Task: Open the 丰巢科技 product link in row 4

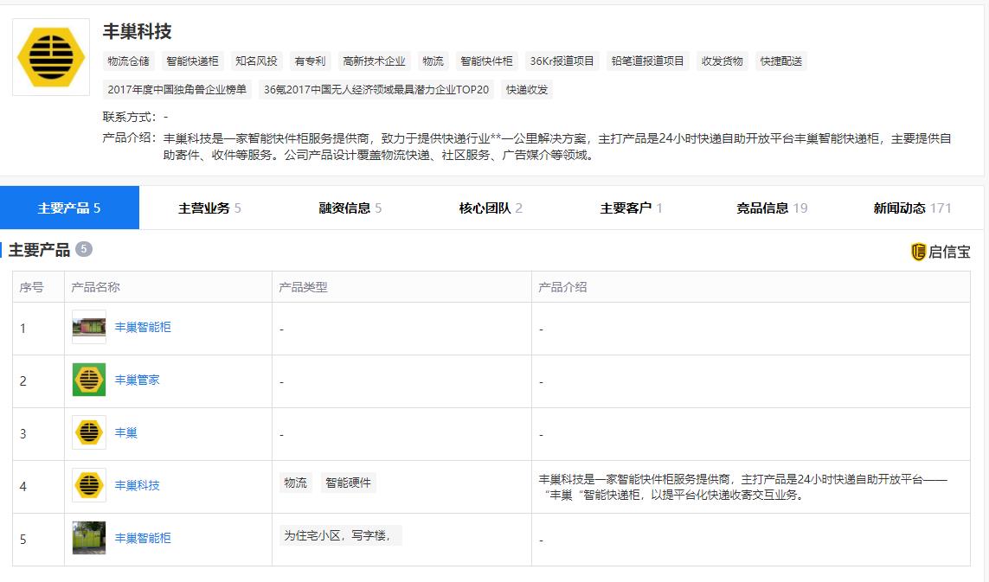Action: (x=137, y=485)
